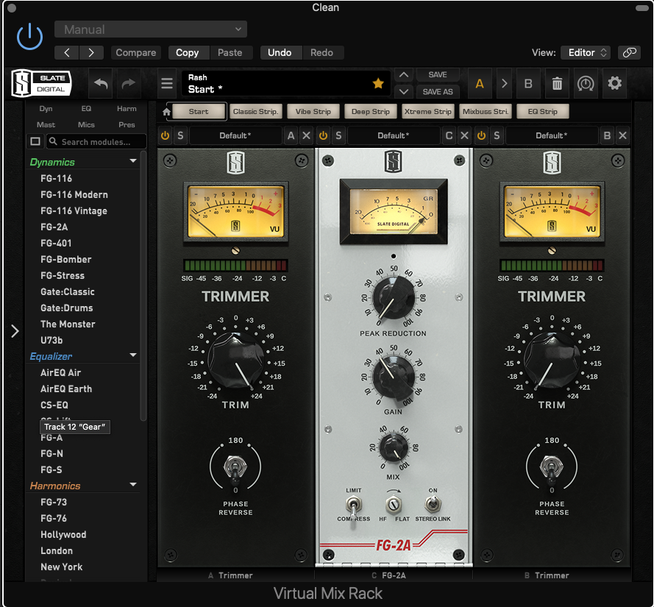Image resolution: width=654 pixels, height=607 pixels.
Task: Filter modules by Mics category
Action: tap(86, 125)
